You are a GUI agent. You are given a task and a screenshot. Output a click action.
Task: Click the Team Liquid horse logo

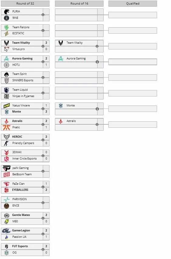coord(6,90)
